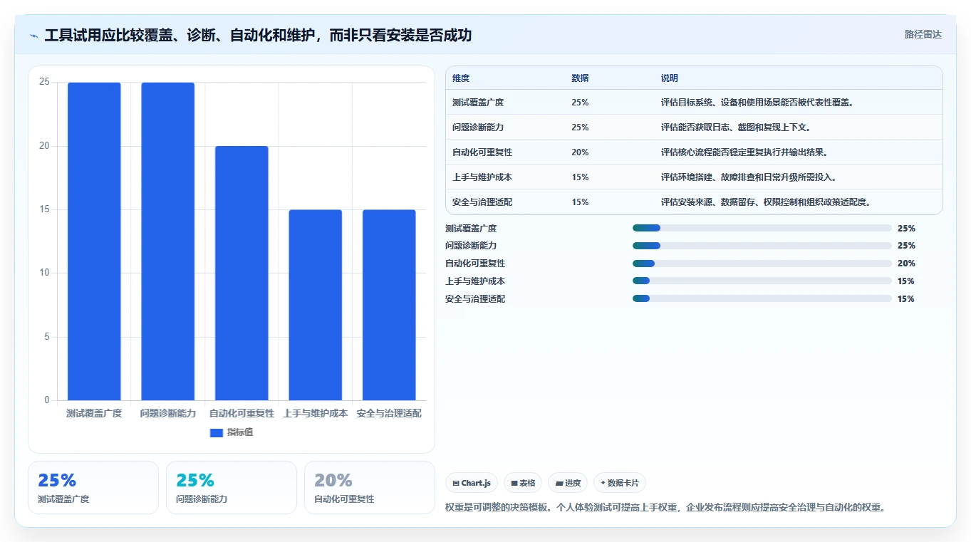Viewport: 971px width, 542px height.
Task: Click the 表格 tag chip
Action: click(x=523, y=483)
